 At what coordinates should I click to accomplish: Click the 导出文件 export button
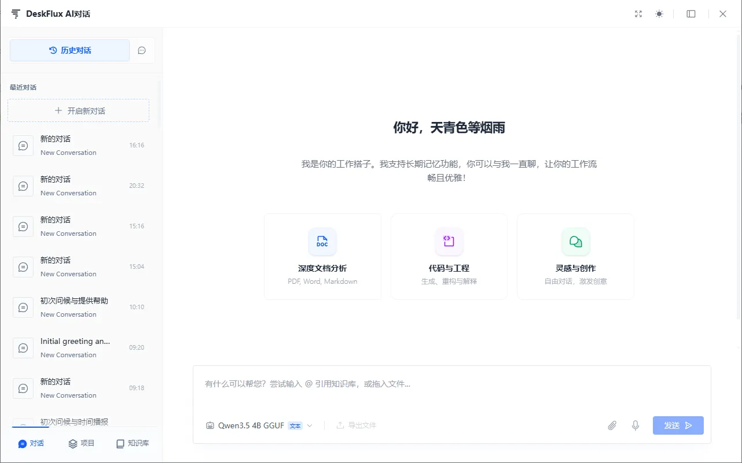tap(357, 425)
